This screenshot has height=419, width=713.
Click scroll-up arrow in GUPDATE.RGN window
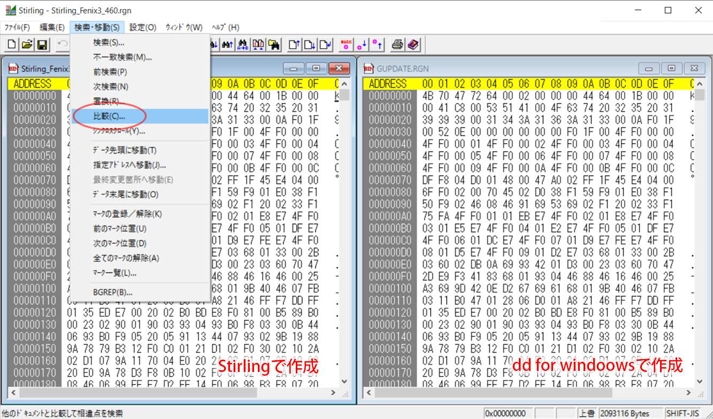700,84
